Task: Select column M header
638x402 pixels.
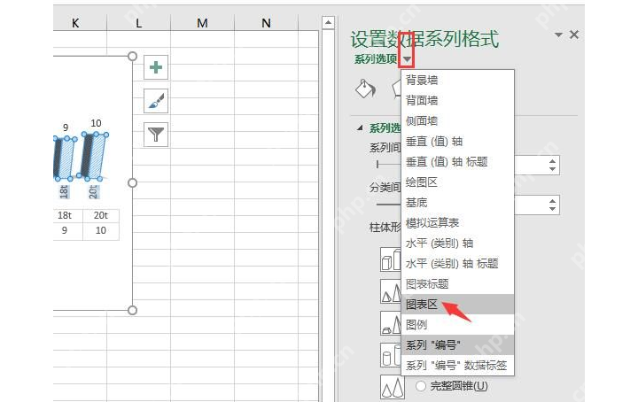Action: click(202, 23)
